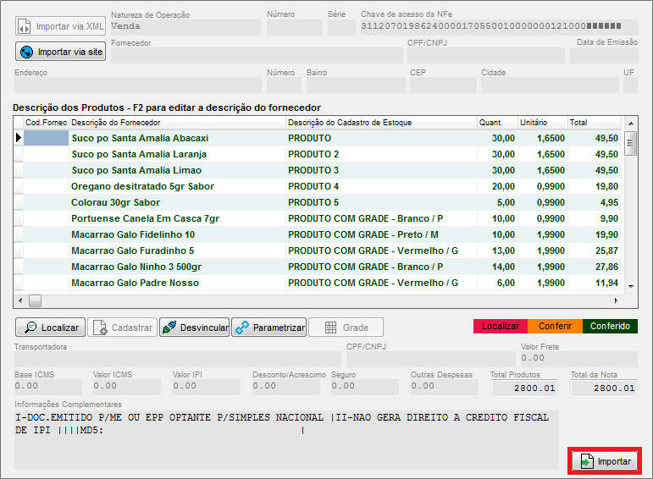Click the Importar via site globe icon
653x479 pixels.
tap(27, 52)
